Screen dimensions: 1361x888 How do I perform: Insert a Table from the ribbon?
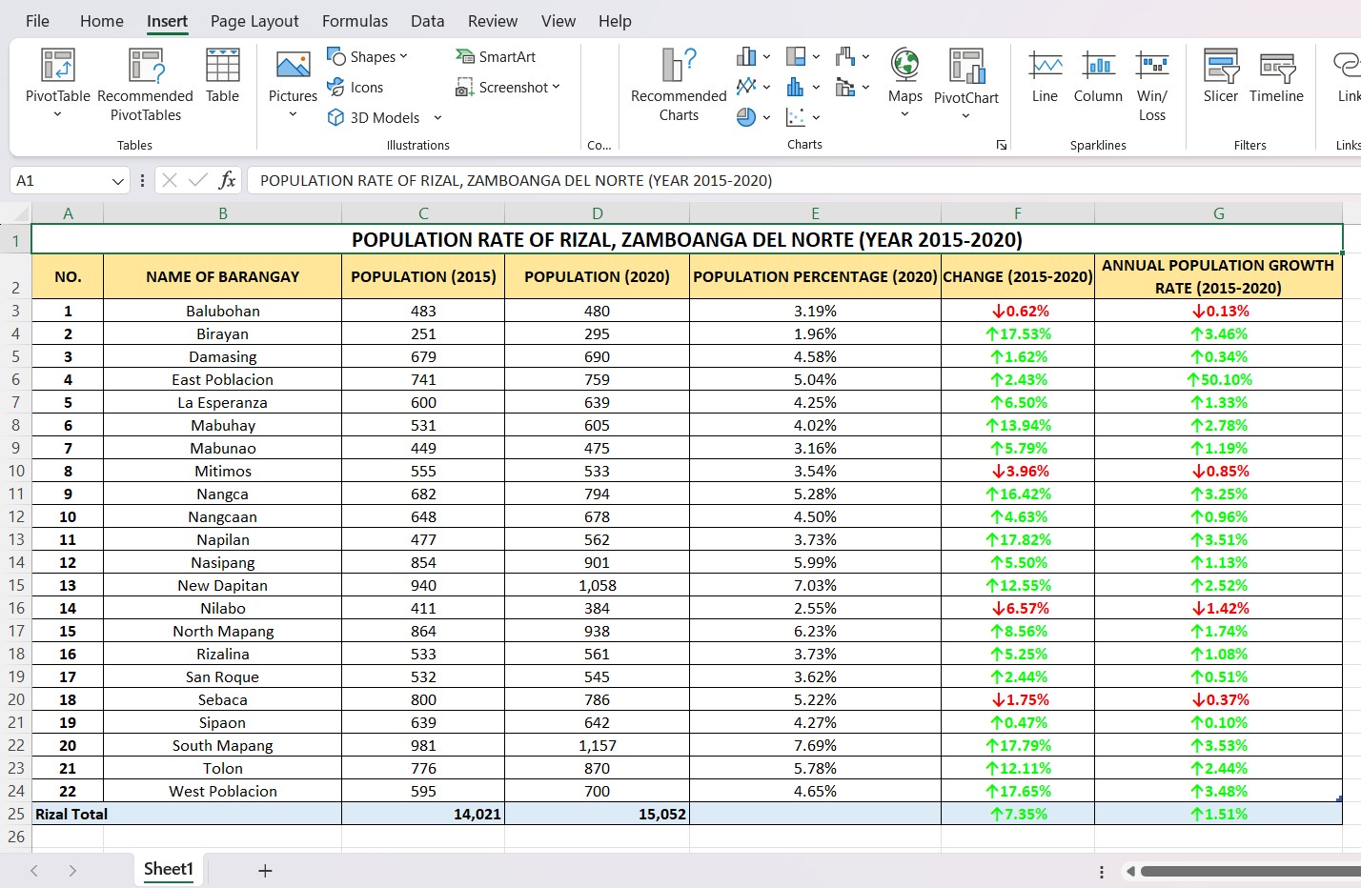pos(222,76)
